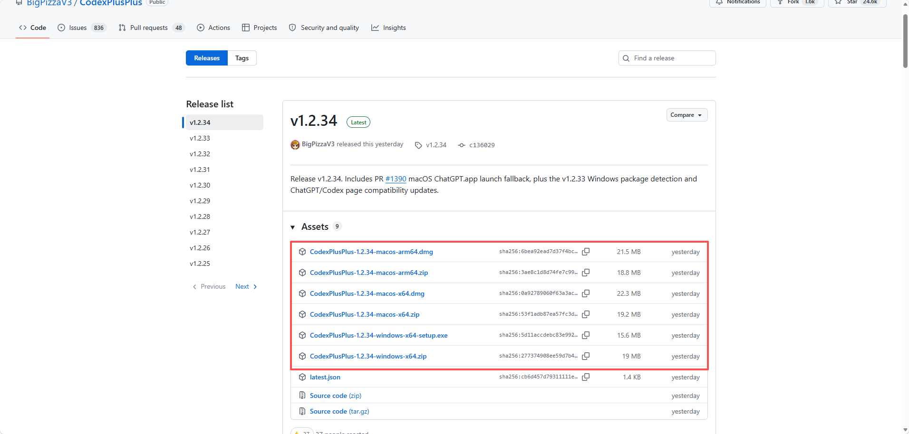Copy sha256 of windows-x64.zip asset
The height and width of the screenshot is (434, 909).
point(586,356)
